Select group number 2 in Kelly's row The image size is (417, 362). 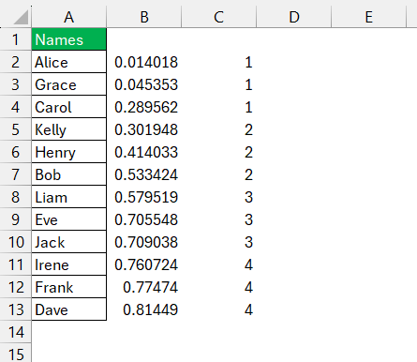coord(248,129)
